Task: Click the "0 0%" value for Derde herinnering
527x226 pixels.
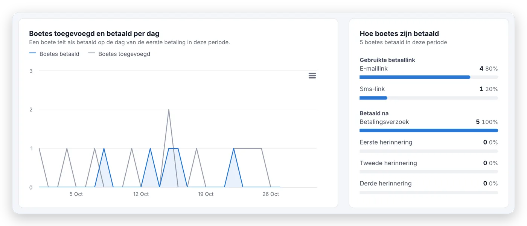Action: point(490,183)
